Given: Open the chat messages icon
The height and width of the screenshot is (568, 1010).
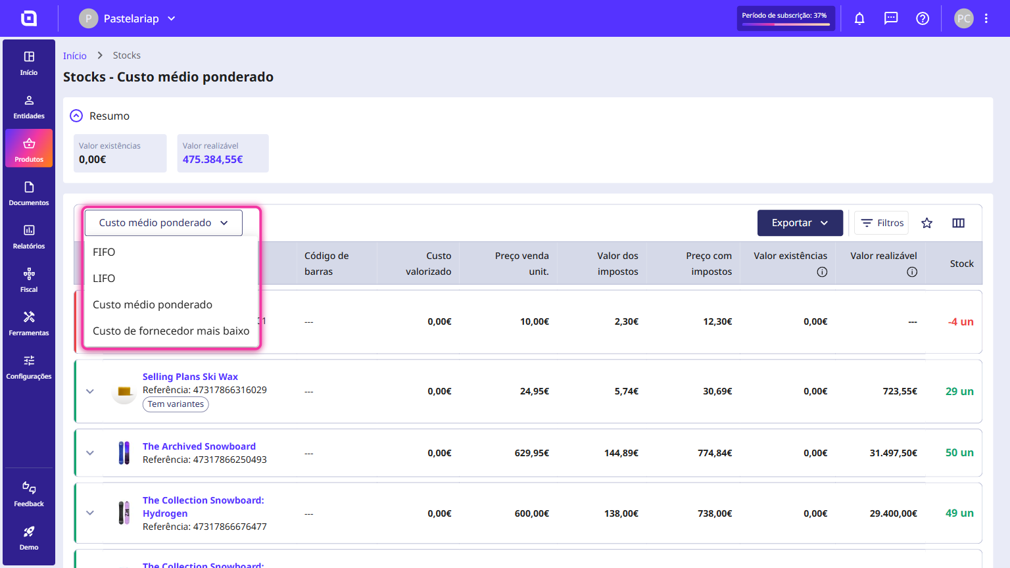Looking at the screenshot, I should click(x=891, y=18).
